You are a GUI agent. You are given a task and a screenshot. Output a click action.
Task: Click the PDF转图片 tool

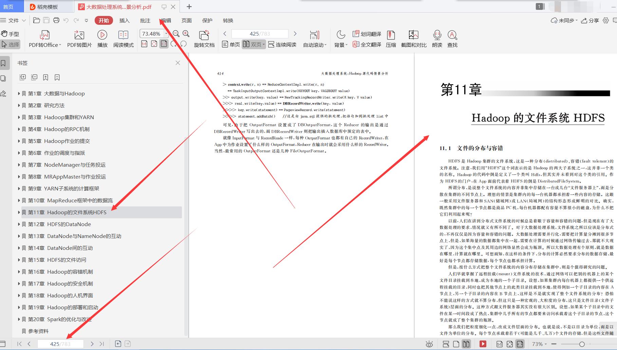(79, 39)
